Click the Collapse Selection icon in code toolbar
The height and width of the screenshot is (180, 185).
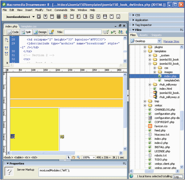coord(6,54)
